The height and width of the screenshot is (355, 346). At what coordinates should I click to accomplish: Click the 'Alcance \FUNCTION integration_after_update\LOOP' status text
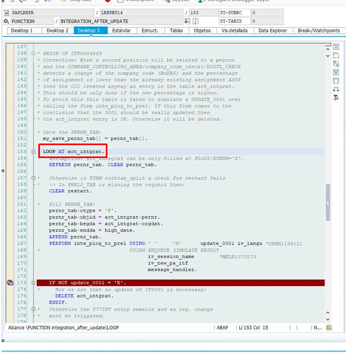[64, 327]
